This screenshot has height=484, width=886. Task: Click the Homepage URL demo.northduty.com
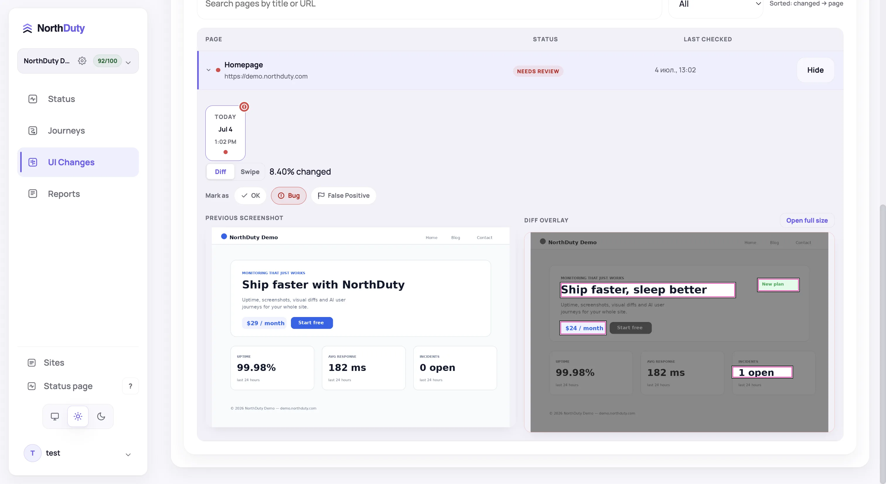coord(266,76)
